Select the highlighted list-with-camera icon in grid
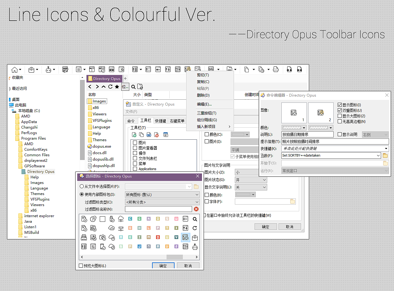The image size is (394, 291). click(x=185, y=237)
